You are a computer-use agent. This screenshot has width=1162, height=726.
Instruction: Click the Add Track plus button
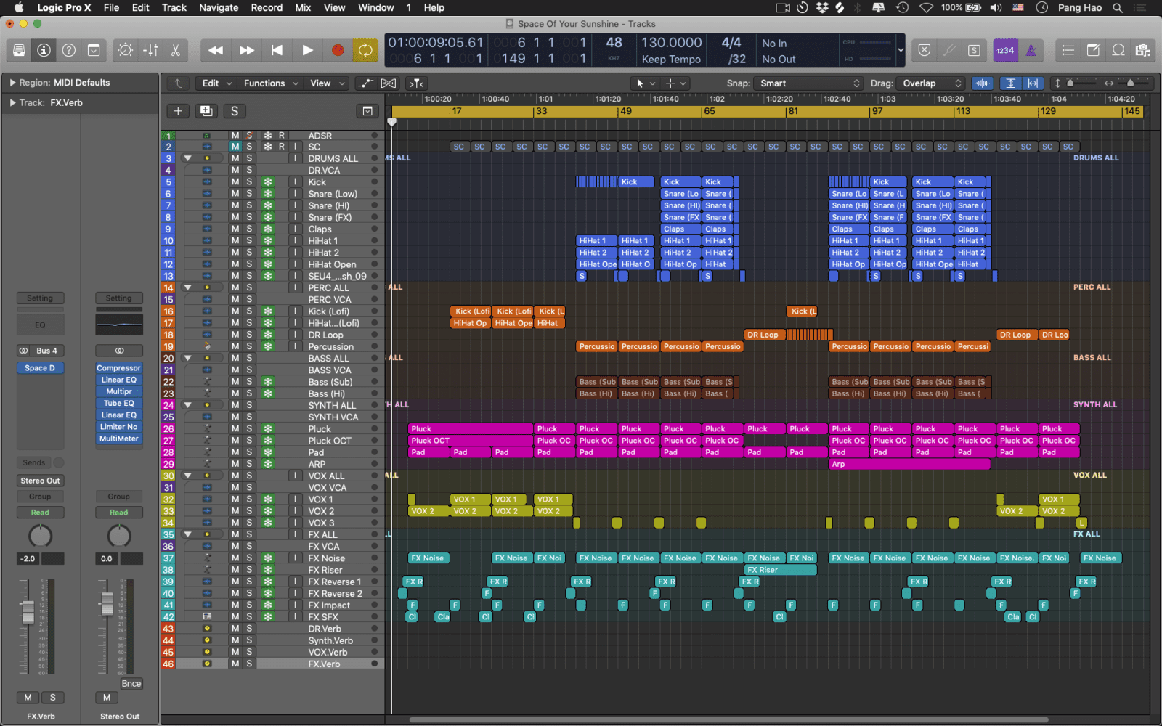click(x=178, y=111)
